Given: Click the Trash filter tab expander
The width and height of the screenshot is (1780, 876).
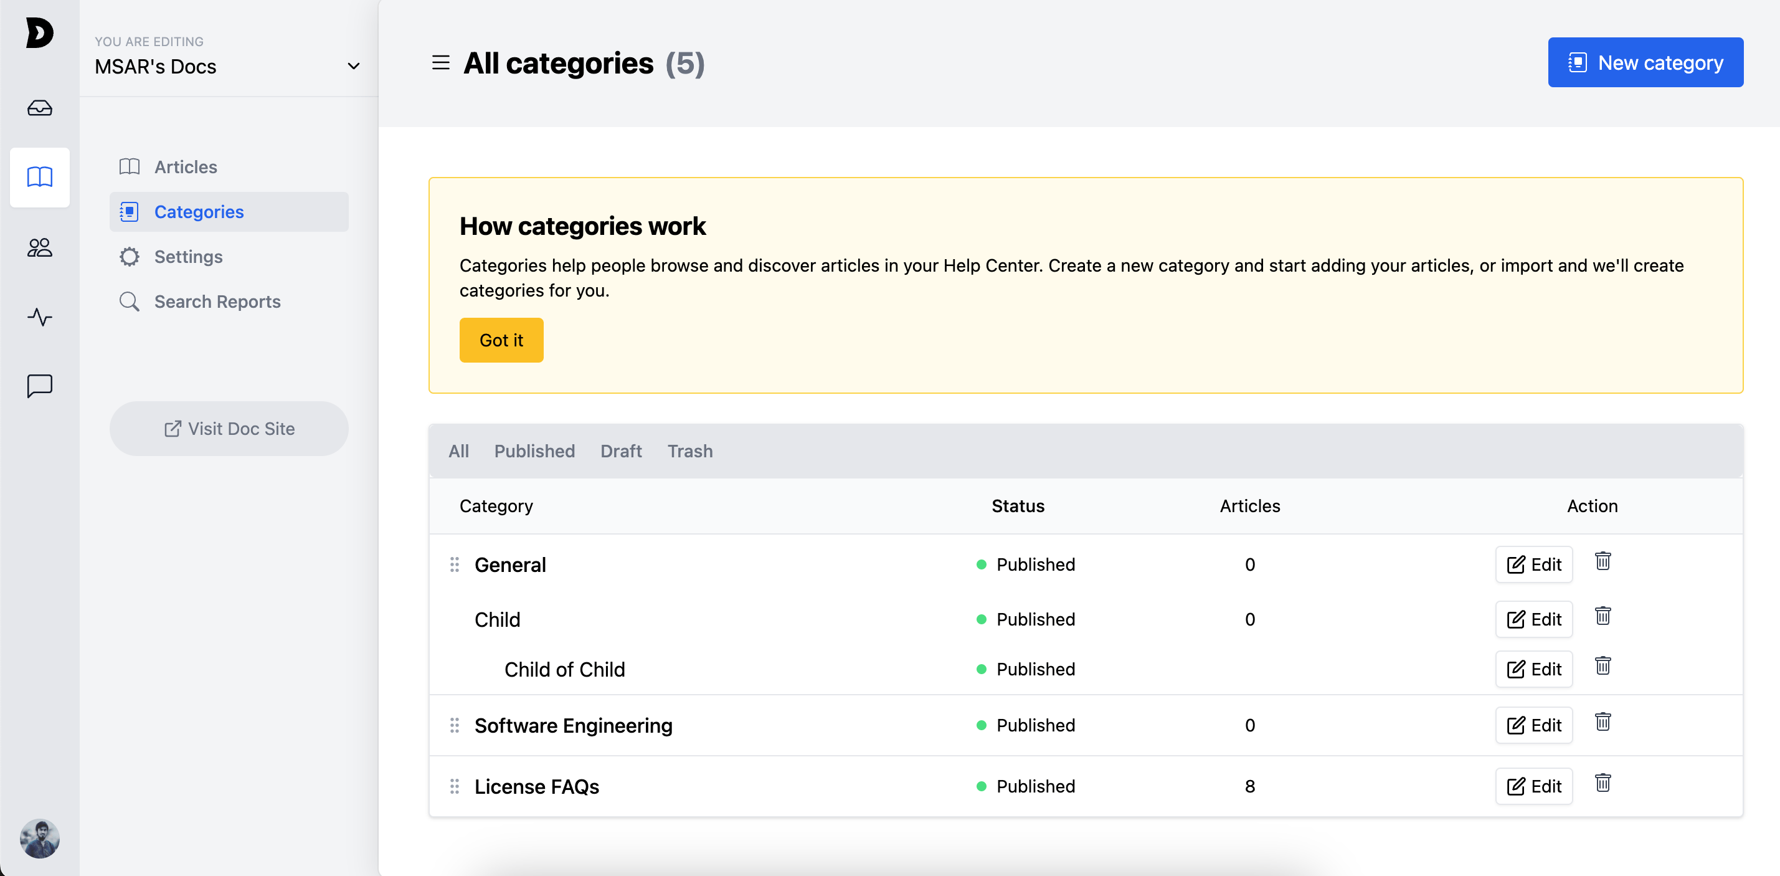Looking at the screenshot, I should click(690, 451).
